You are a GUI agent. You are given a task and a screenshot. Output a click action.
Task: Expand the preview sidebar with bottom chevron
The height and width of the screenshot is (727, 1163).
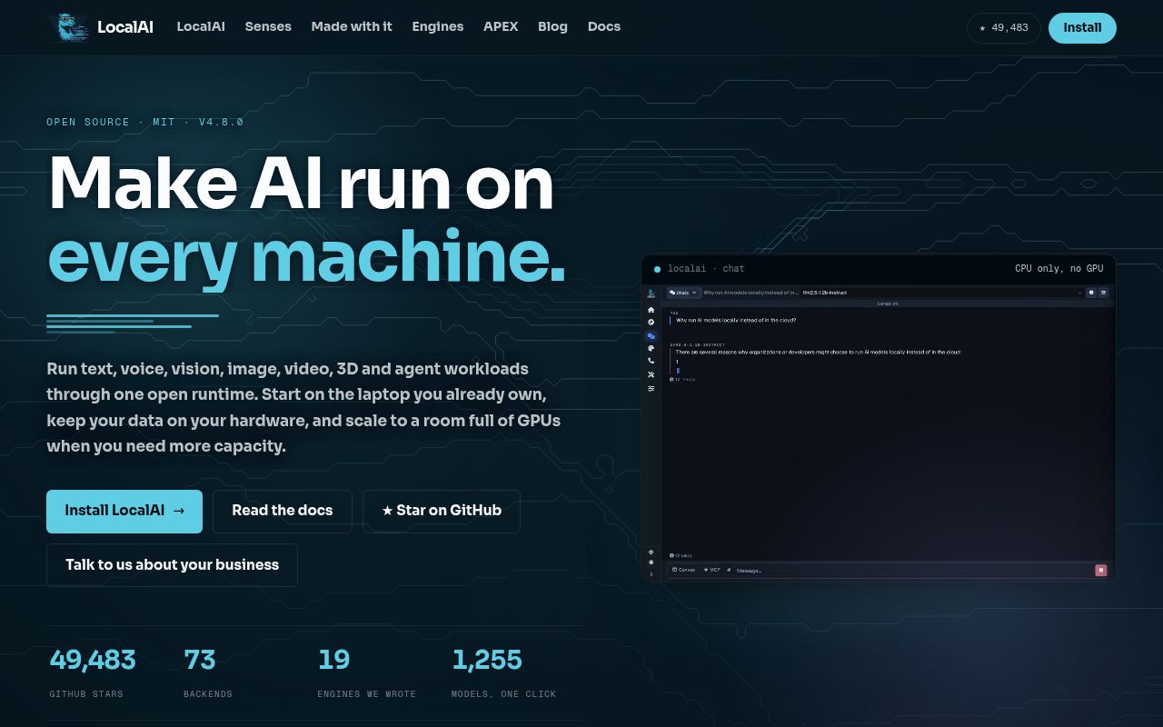pyautogui.click(x=651, y=574)
